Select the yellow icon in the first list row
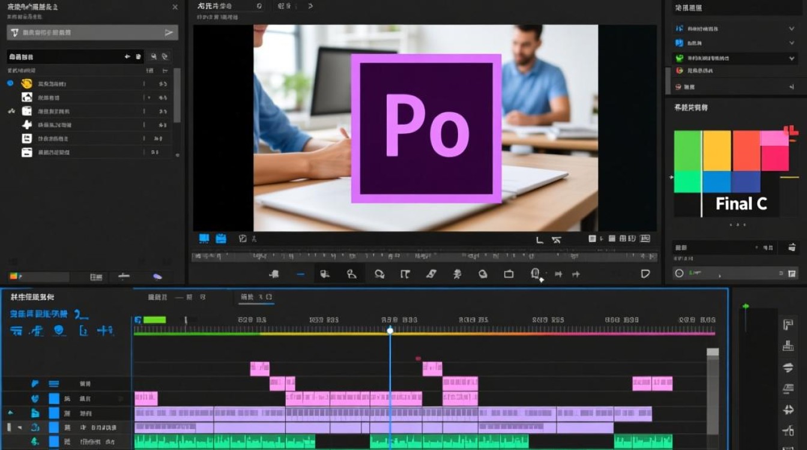The height and width of the screenshot is (450, 807). pyautogui.click(x=26, y=83)
